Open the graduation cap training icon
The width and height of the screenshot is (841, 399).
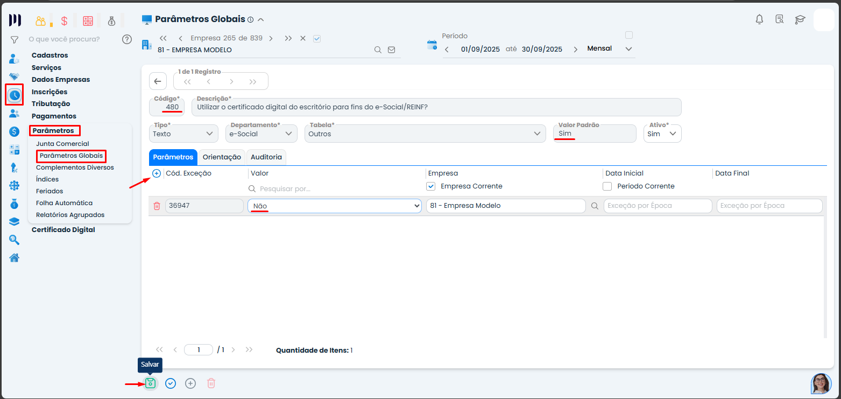pos(800,20)
